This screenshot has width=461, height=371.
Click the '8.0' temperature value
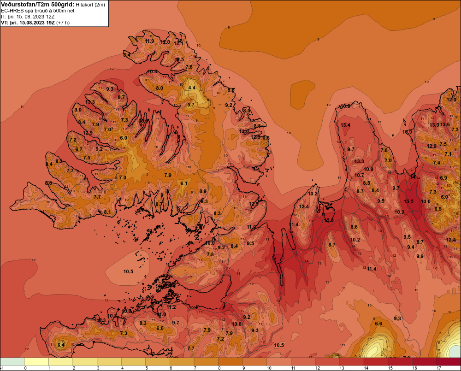click(160, 88)
